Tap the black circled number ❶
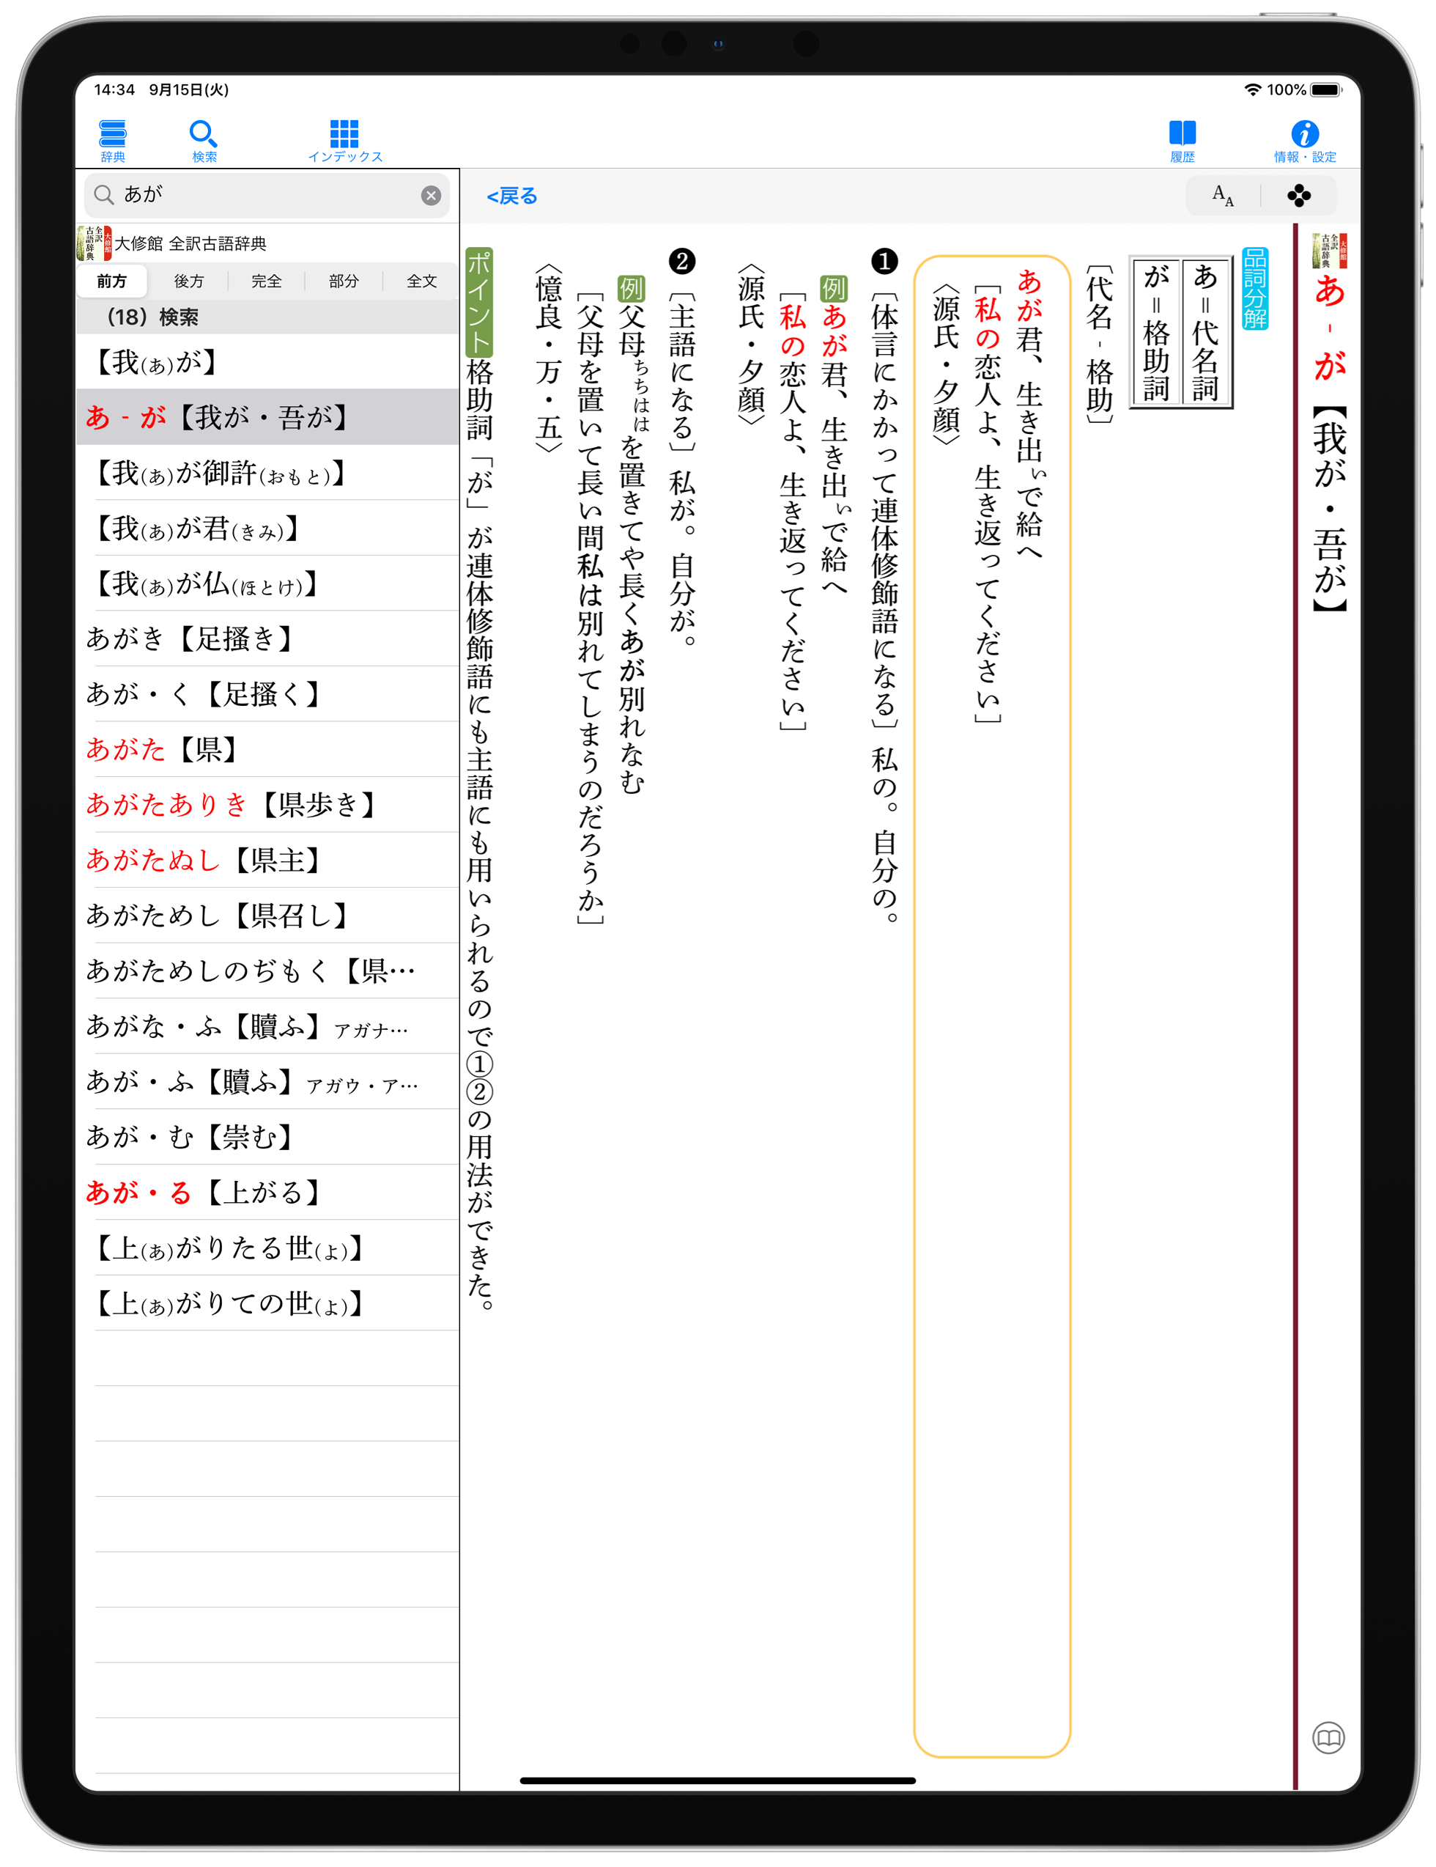Screen dimensions: 1436x1867 click(884, 261)
